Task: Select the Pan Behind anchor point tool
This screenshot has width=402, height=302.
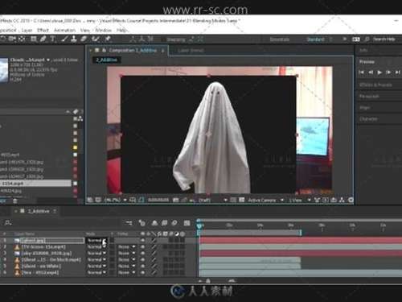Action: (22, 39)
